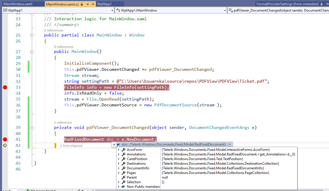The height and width of the screenshot is (191, 329).
Task: Pin the doc DataTip to source
Action: [230, 144]
